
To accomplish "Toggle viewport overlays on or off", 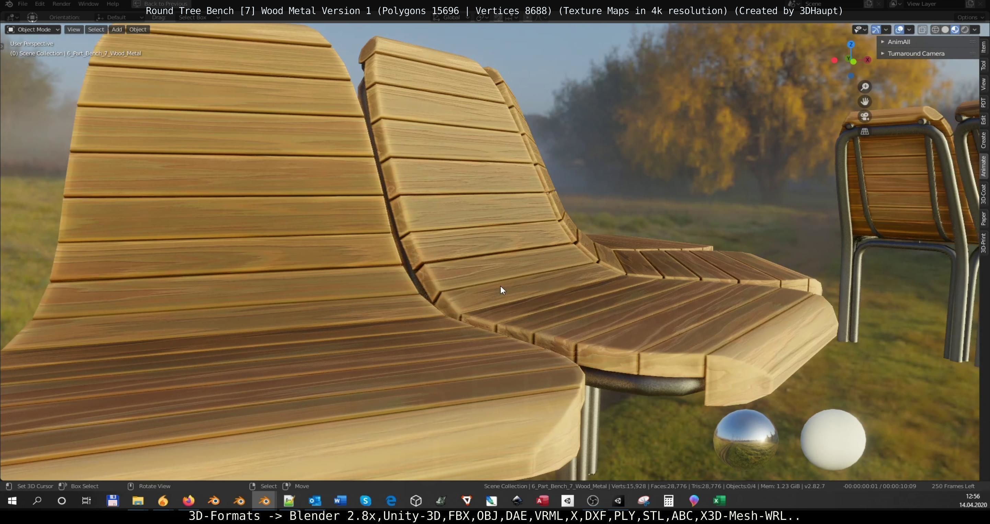I will (x=899, y=29).
